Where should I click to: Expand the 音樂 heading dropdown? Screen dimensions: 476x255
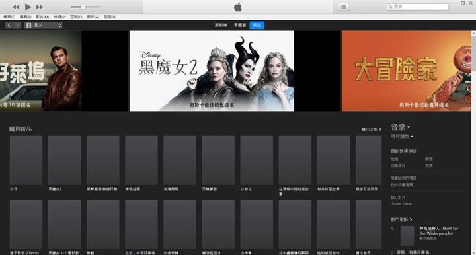(x=400, y=127)
